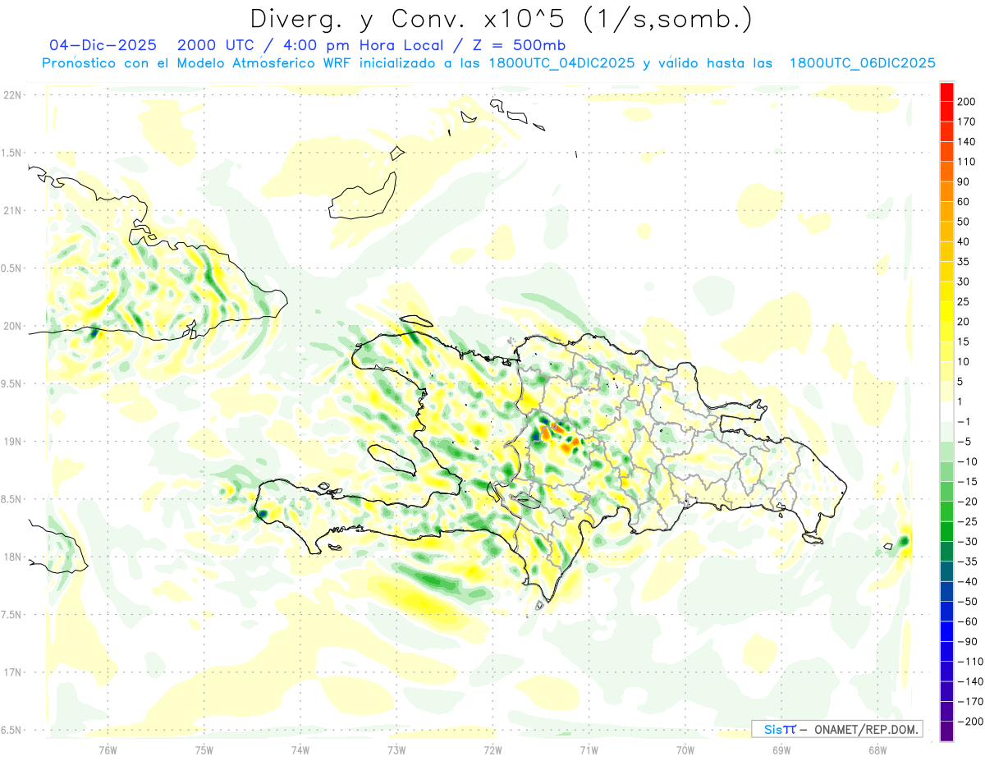Click the 'Modelo Atmosferico WRF' text
The width and height of the screenshot is (985, 761).
[265, 63]
